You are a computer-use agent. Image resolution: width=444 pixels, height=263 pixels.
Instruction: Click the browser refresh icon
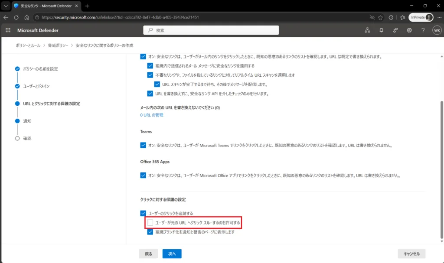16,17
